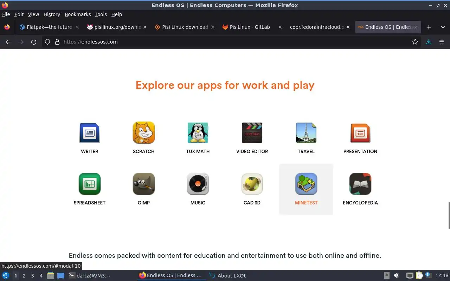Image resolution: width=450 pixels, height=281 pixels.
Task: Open the Tools menu
Action: coord(101,14)
